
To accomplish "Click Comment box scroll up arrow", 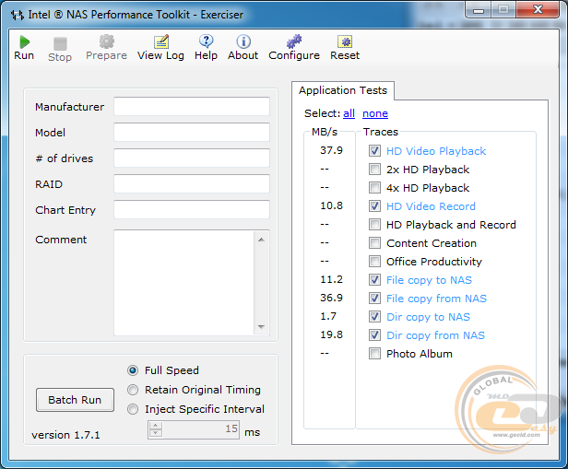I will (261, 240).
